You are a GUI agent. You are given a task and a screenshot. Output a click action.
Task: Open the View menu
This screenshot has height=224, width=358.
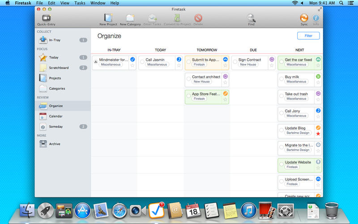pos(64,3)
